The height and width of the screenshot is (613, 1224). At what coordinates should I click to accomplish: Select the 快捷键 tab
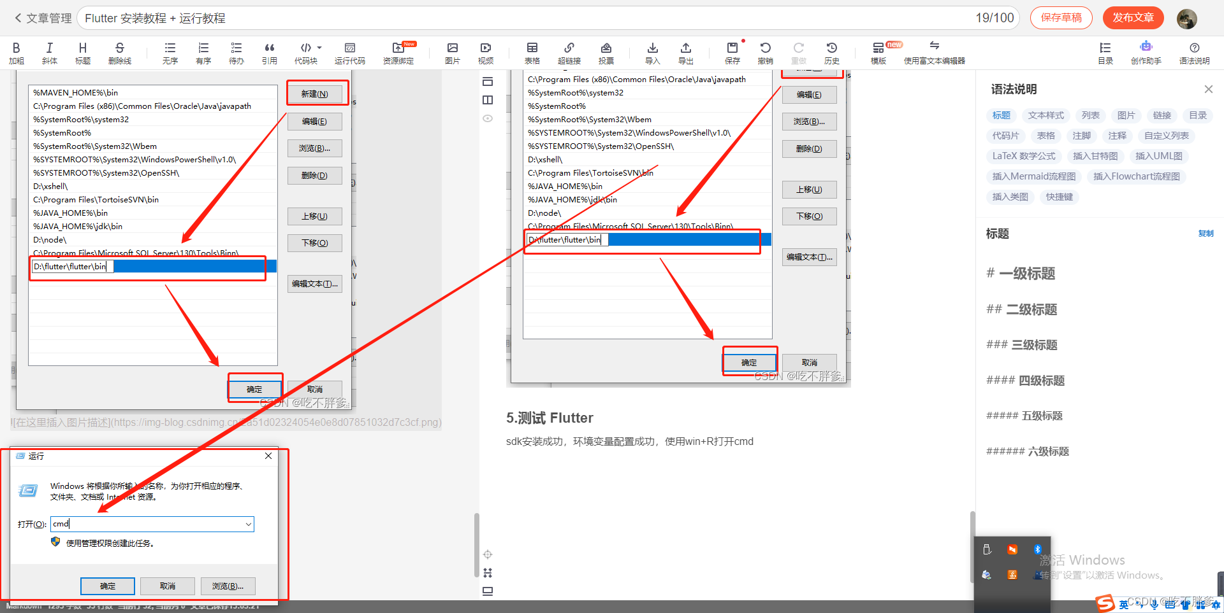tap(1060, 197)
